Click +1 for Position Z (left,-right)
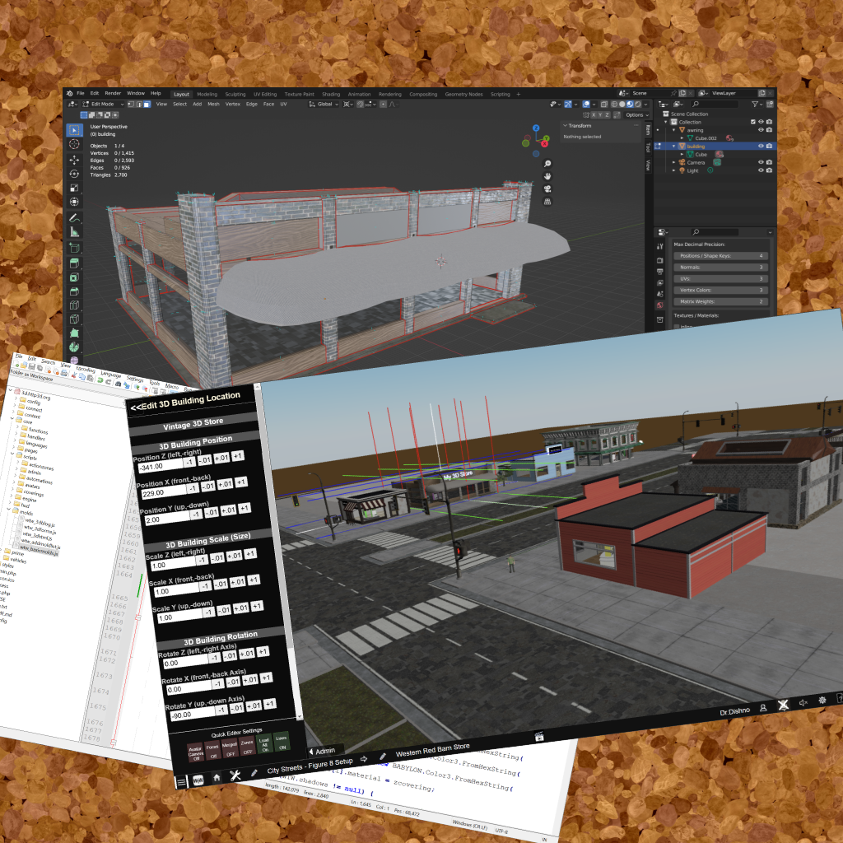This screenshot has height=843, width=843. (x=238, y=456)
